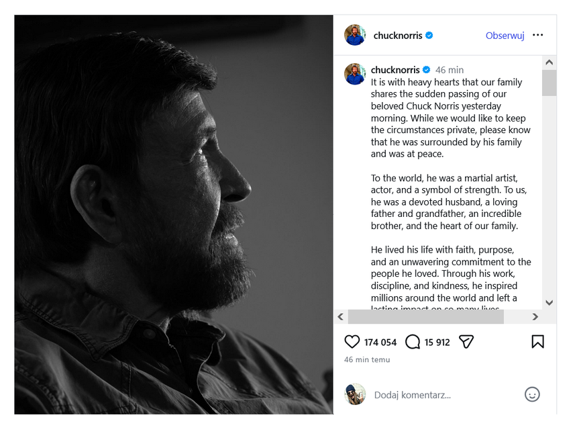Open the emoji picker smiley icon

click(532, 394)
